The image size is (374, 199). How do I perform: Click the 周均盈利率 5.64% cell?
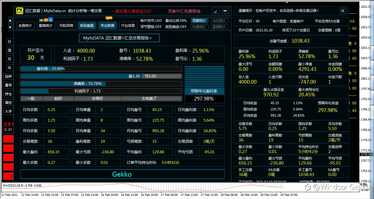pyautogui.click(x=200, y=120)
